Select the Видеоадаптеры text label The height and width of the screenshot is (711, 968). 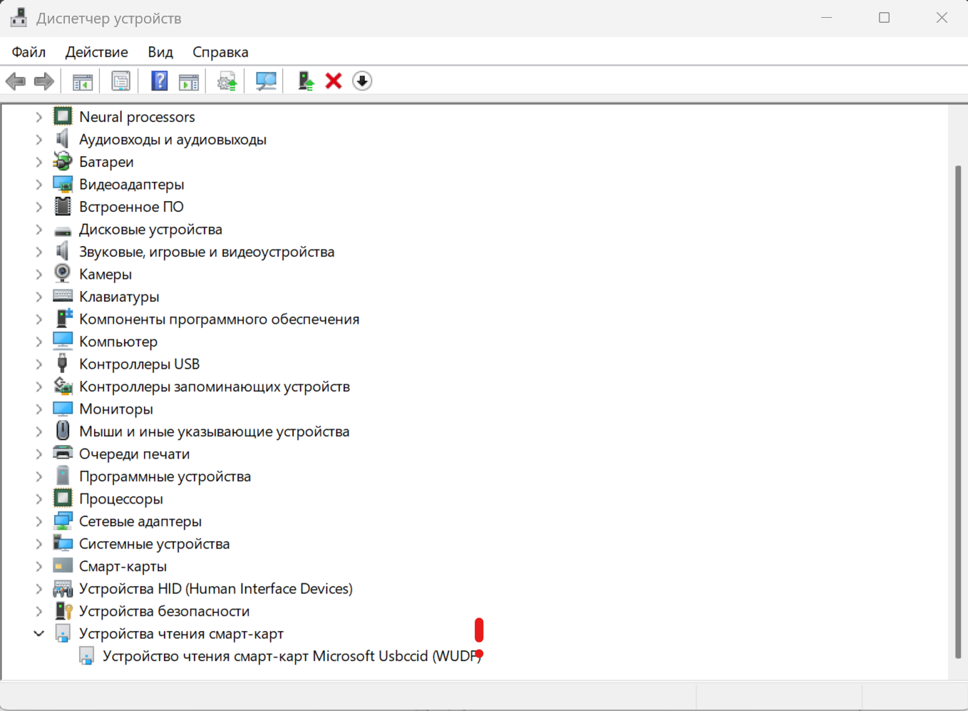(x=132, y=185)
